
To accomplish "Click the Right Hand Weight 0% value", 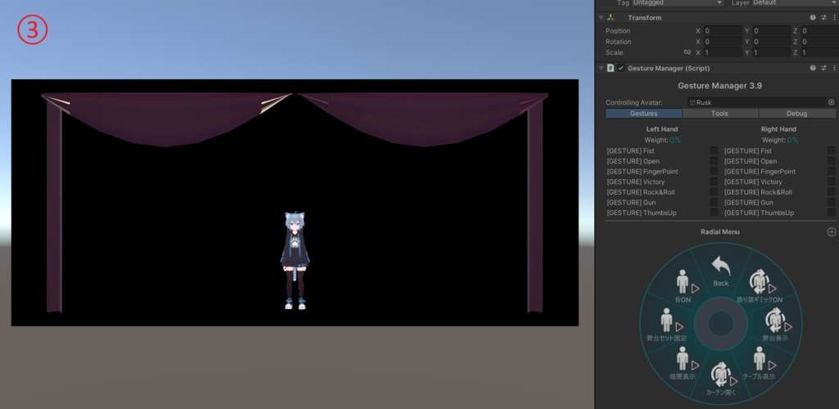I will pos(792,140).
